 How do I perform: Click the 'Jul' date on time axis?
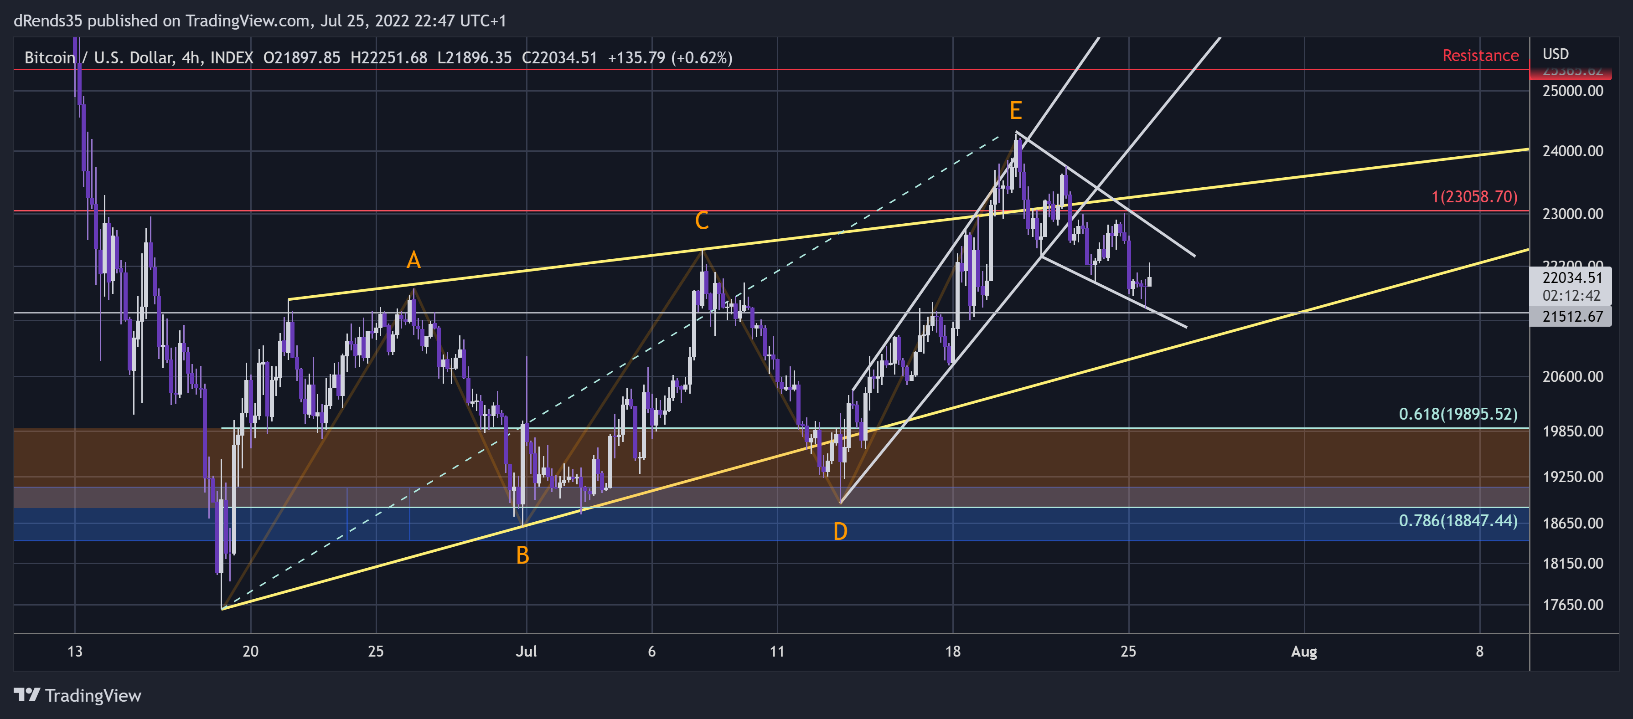[526, 651]
